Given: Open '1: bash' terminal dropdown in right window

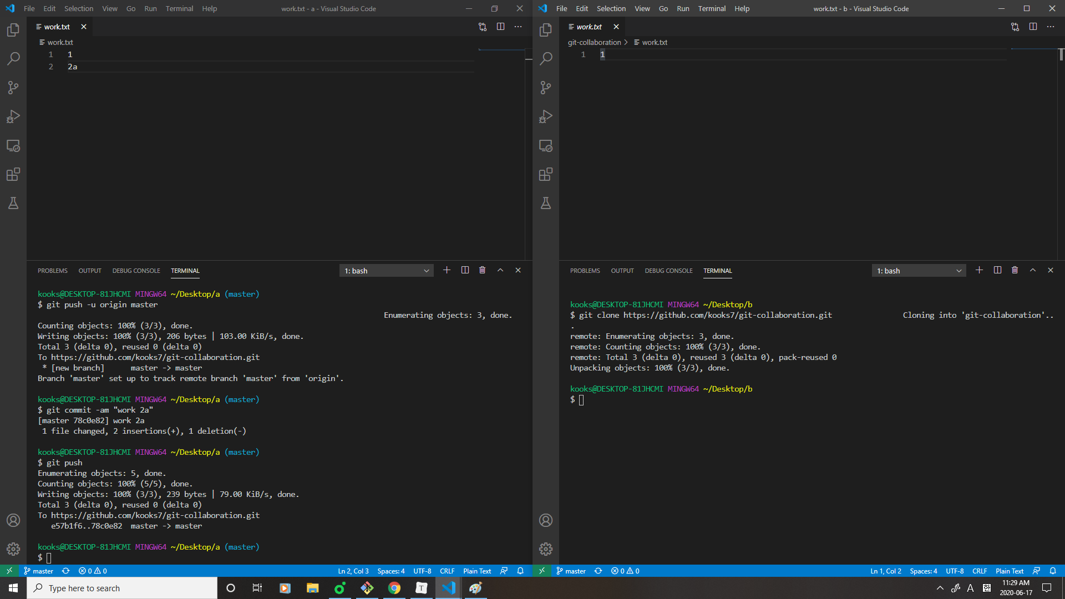Looking at the screenshot, I should pos(919,271).
